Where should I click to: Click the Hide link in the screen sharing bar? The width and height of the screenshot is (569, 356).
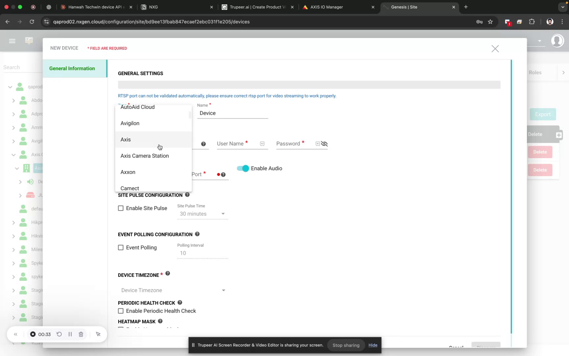click(373, 345)
